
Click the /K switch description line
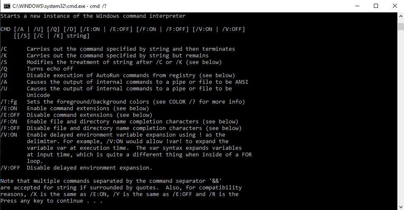pyautogui.click(x=104, y=56)
